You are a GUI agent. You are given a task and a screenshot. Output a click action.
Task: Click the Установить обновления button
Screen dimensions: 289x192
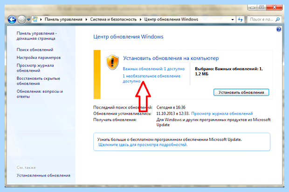click(x=241, y=92)
